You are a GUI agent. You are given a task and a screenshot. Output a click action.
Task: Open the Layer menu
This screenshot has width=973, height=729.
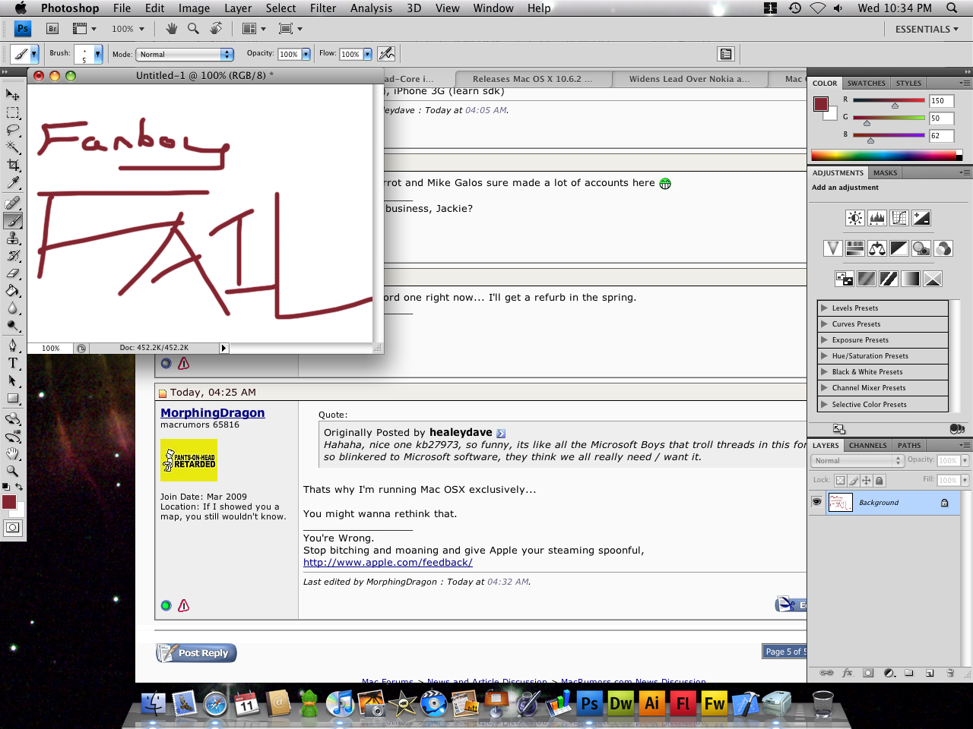point(238,8)
